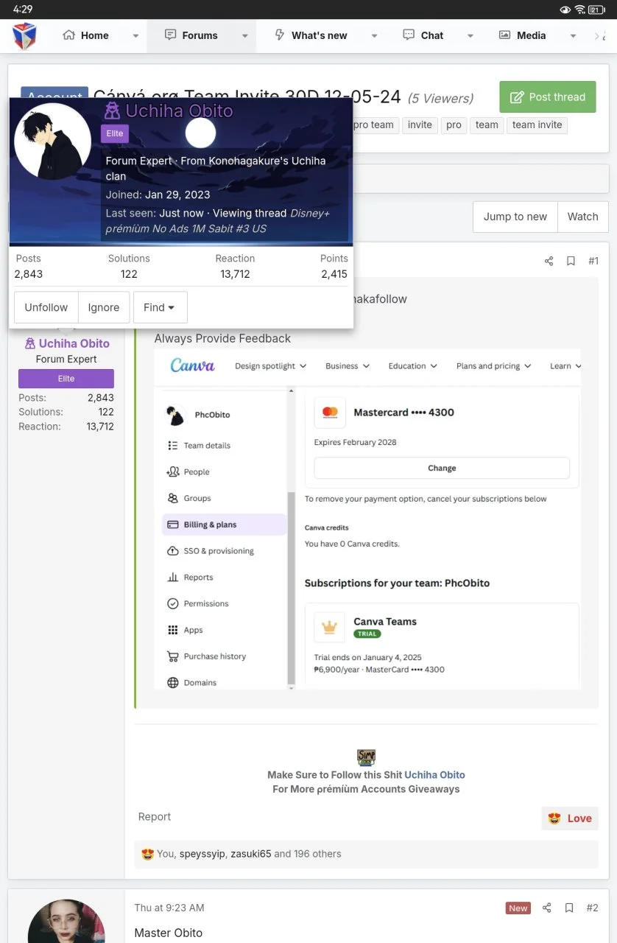Open the Chat nav item
The image size is (617, 943).
click(x=423, y=35)
